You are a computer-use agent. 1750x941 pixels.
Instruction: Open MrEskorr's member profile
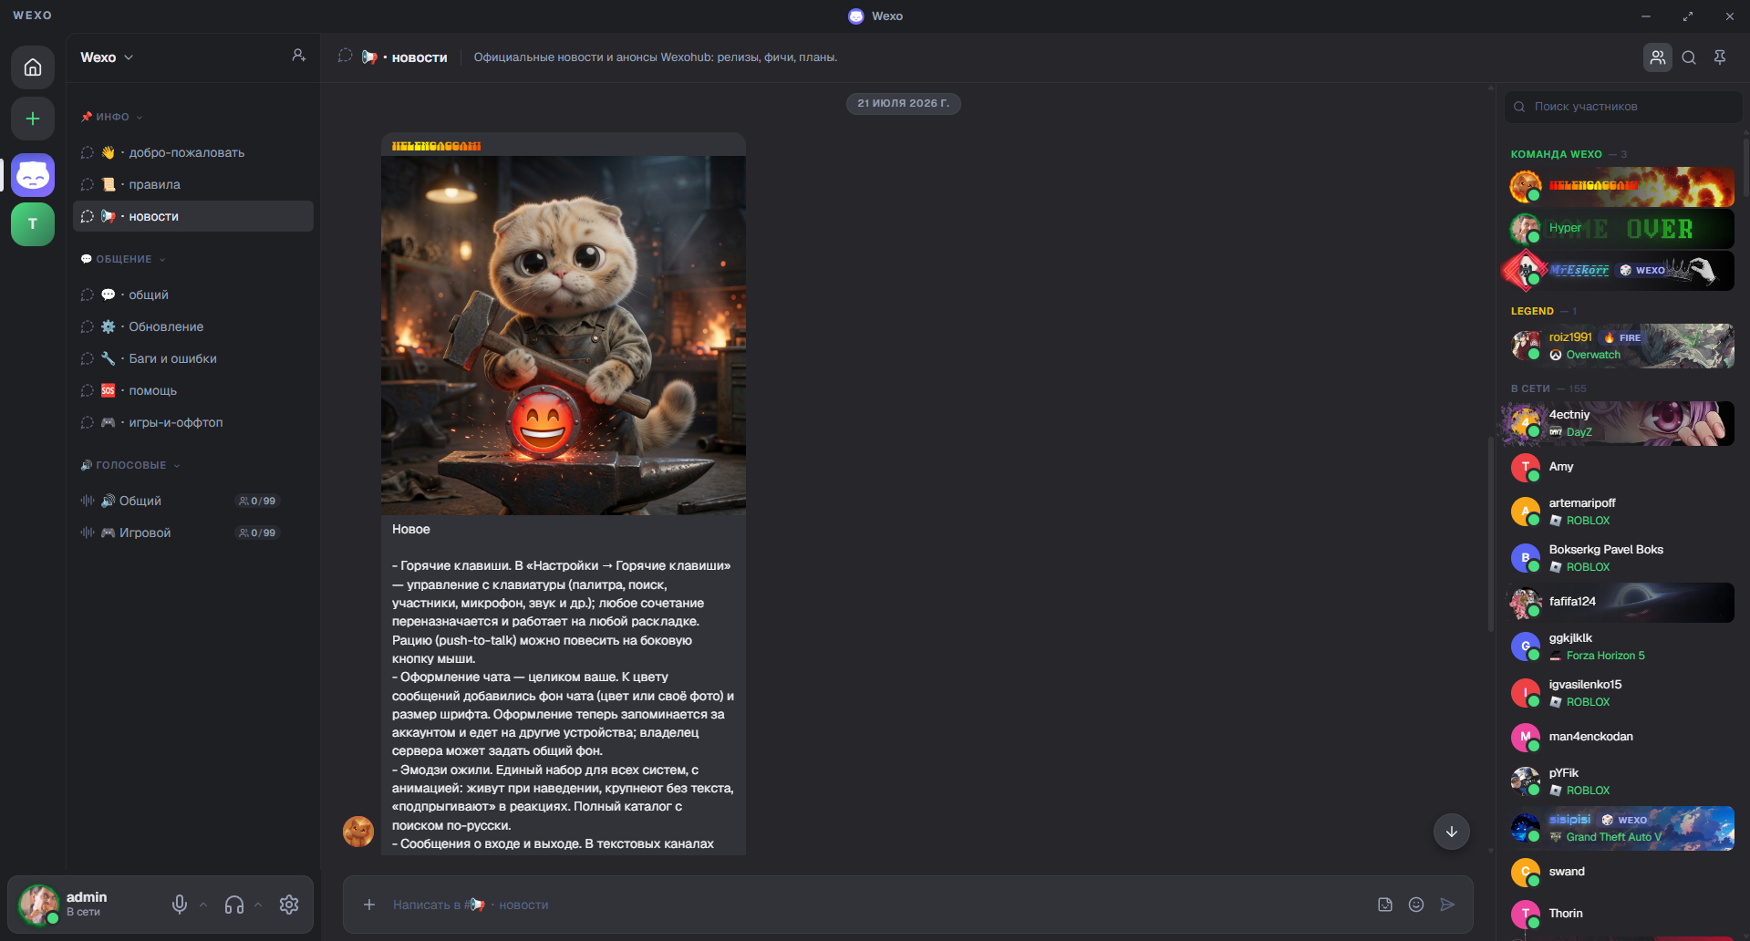tap(1620, 270)
